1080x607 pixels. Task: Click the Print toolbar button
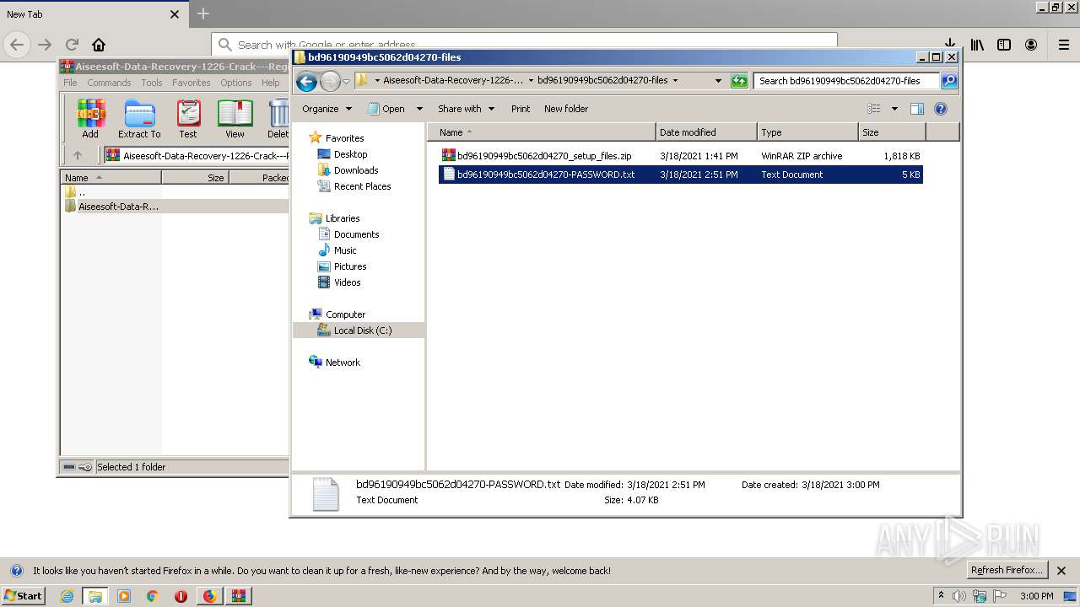tap(521, 109)
